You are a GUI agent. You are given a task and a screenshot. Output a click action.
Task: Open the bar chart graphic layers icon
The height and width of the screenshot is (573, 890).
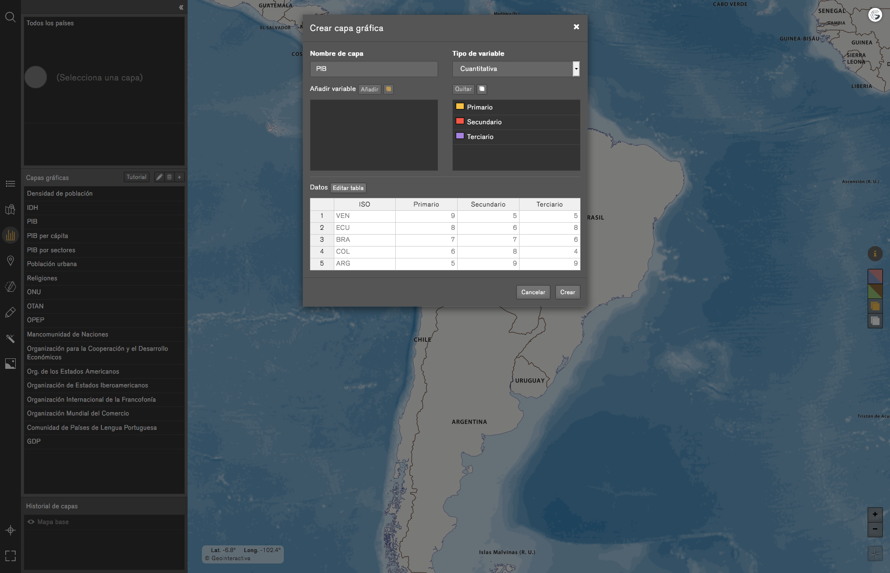click(x=10, y=235)
